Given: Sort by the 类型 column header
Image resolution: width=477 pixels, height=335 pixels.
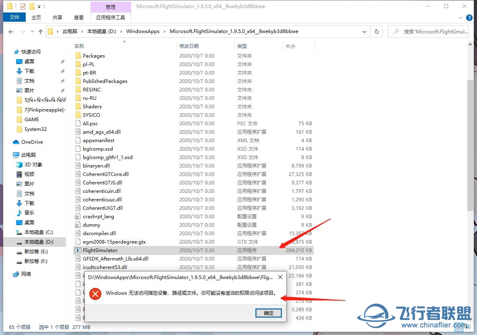Looking at the screenshot, I should click(242, 46).
